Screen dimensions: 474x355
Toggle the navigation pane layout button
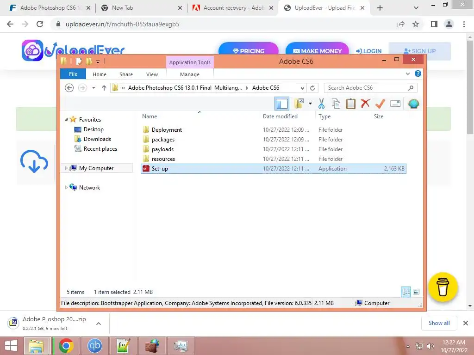click(282, 104)
